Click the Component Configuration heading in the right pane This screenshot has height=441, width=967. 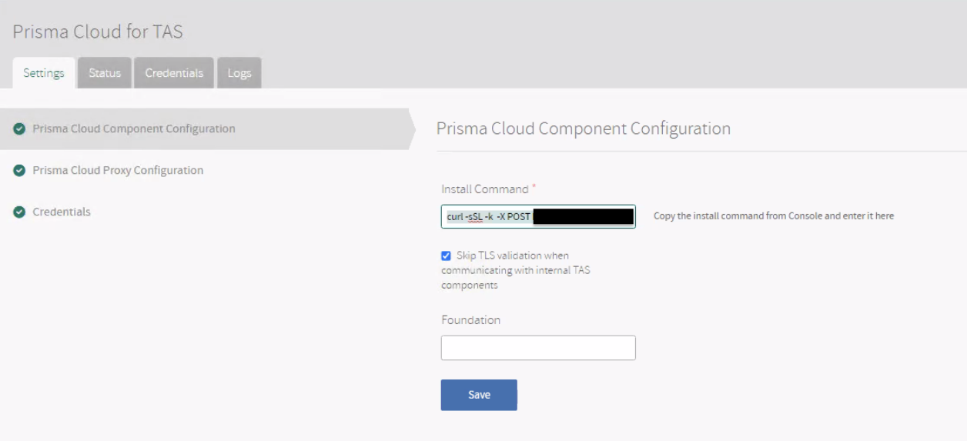point(584,129)
